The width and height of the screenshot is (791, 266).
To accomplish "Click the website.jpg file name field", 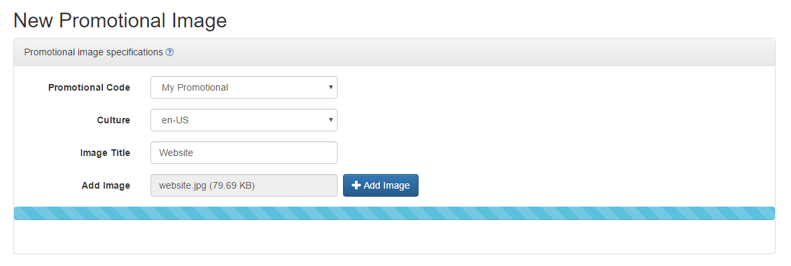I will [x=243, y=185].
